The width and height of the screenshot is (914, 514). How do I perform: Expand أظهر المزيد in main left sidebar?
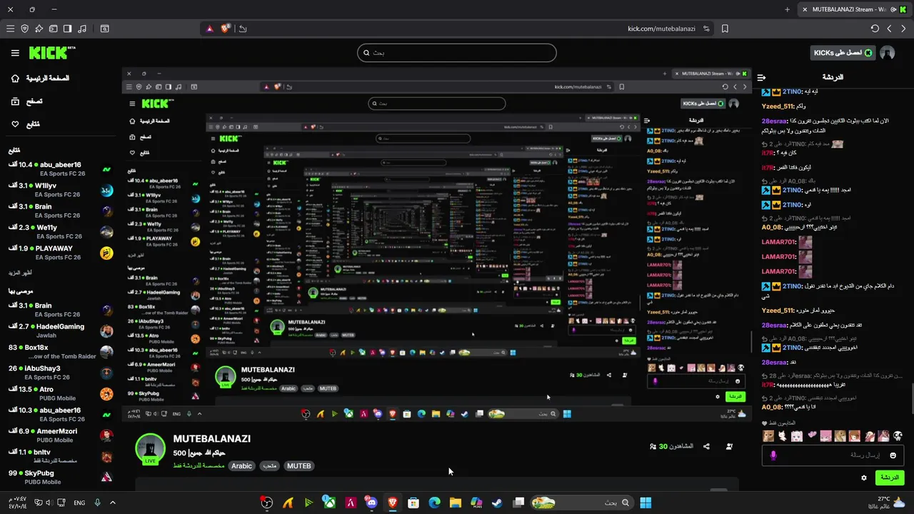click(x=20, y=273)
